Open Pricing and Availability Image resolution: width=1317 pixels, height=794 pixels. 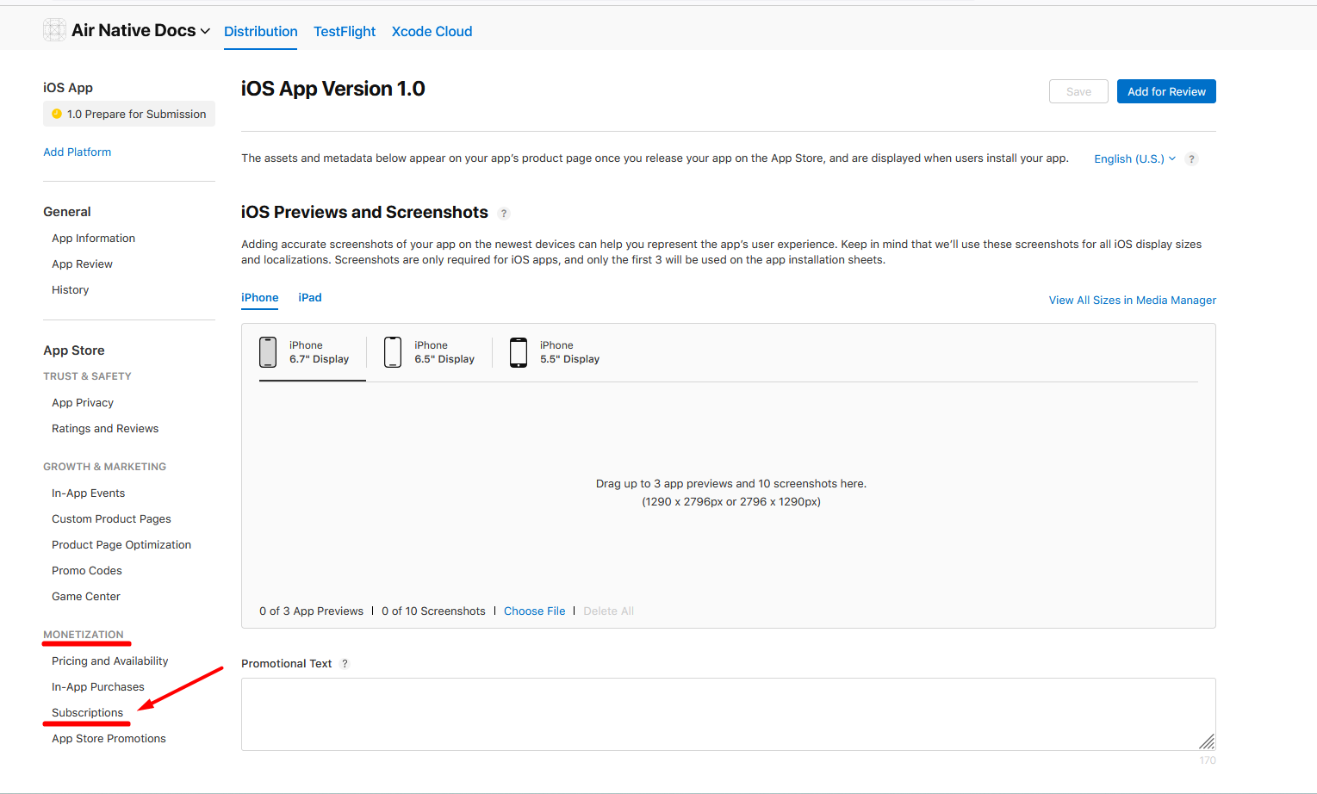click(109, 661)
